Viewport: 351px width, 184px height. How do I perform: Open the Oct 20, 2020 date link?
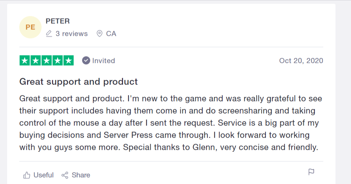(x=301, y=61)
